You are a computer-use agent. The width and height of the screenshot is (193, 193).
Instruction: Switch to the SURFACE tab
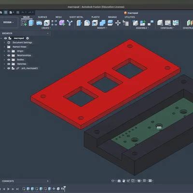click(42, 17)
